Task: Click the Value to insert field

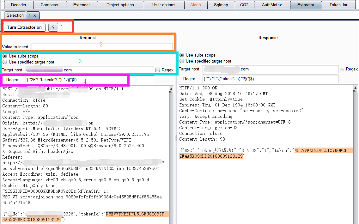Action: (x=102, y=47)
